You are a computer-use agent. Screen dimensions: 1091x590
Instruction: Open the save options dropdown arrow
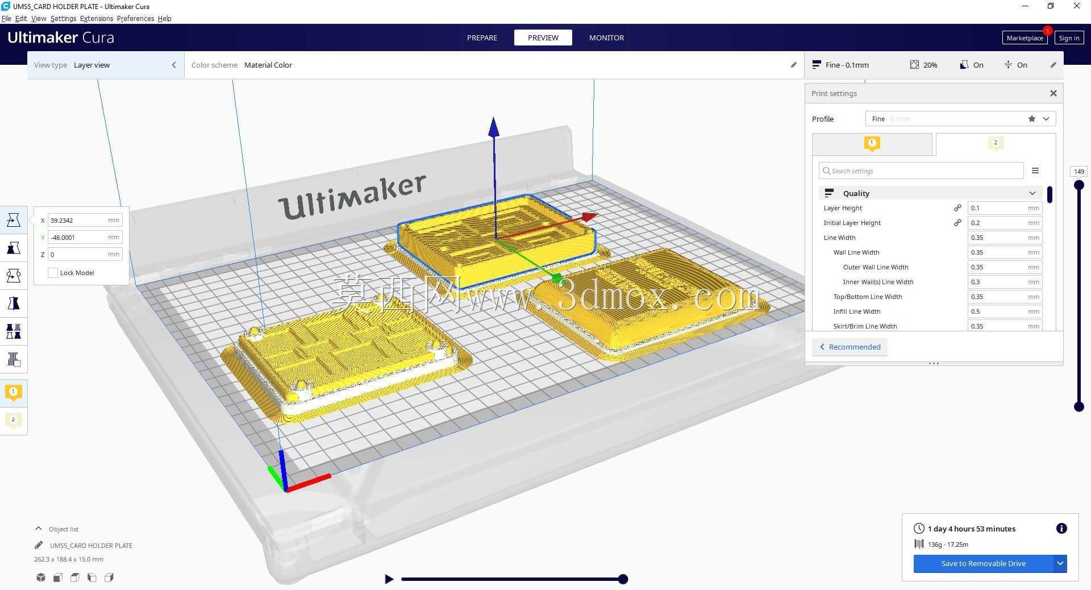coord(1060,564)
